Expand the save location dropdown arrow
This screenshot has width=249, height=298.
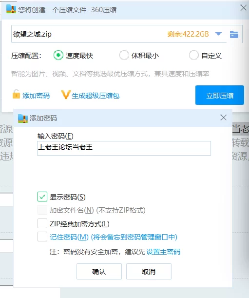click(x=218, y=34)
